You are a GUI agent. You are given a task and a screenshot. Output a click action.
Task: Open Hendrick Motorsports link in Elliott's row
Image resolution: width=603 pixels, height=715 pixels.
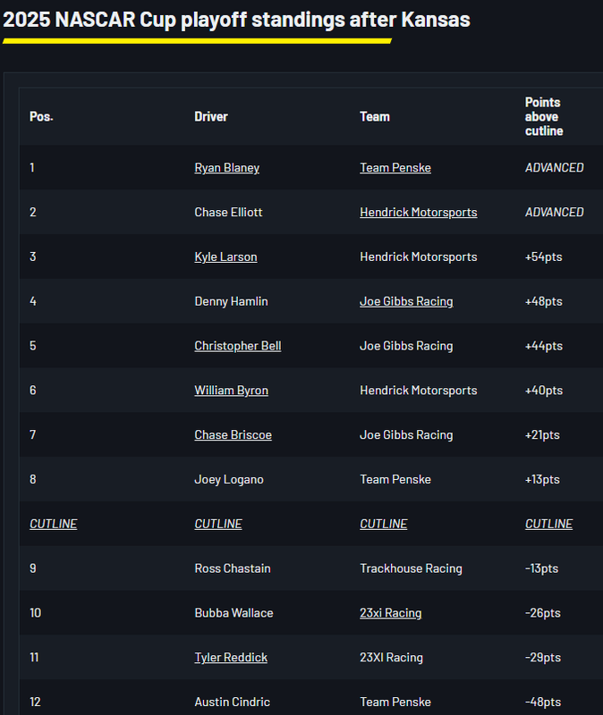[x=418, y=212]
